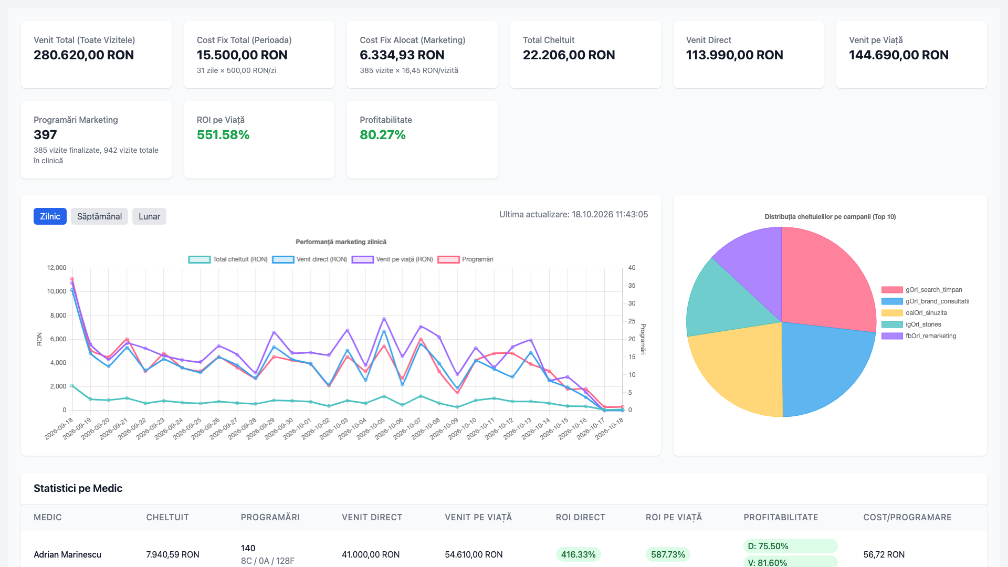
Task: Toggle oaiOrl_sinuzita in pie legend
Action: pyautogui.click(x=914, y=313)
